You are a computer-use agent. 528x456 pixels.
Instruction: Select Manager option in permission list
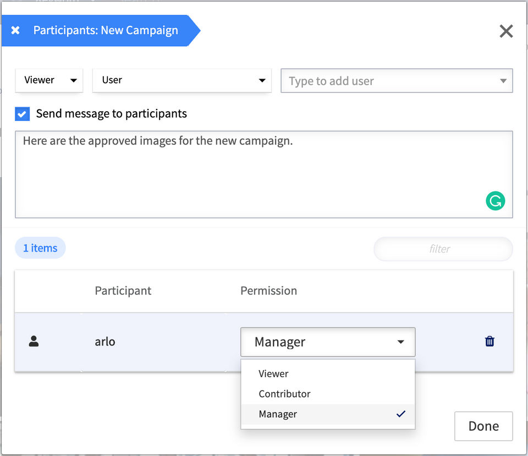pyautogui.click(x=278, y=414)
